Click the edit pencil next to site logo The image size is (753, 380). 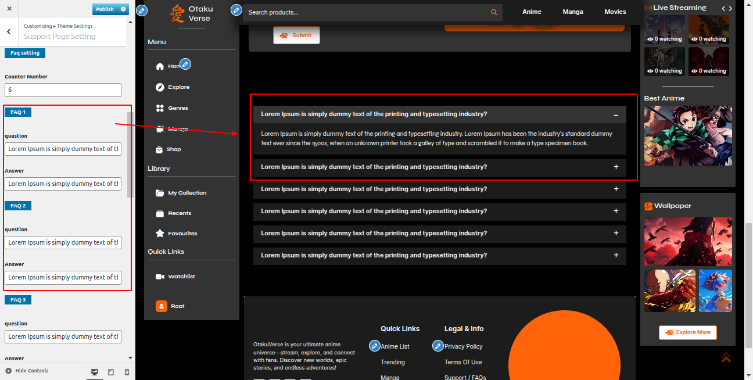click(142, 10)
